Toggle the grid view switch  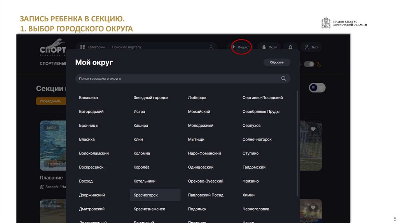point(317,88)
